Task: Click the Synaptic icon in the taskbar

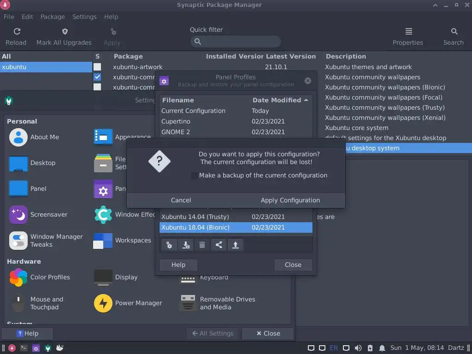Action: coord(12,348)
